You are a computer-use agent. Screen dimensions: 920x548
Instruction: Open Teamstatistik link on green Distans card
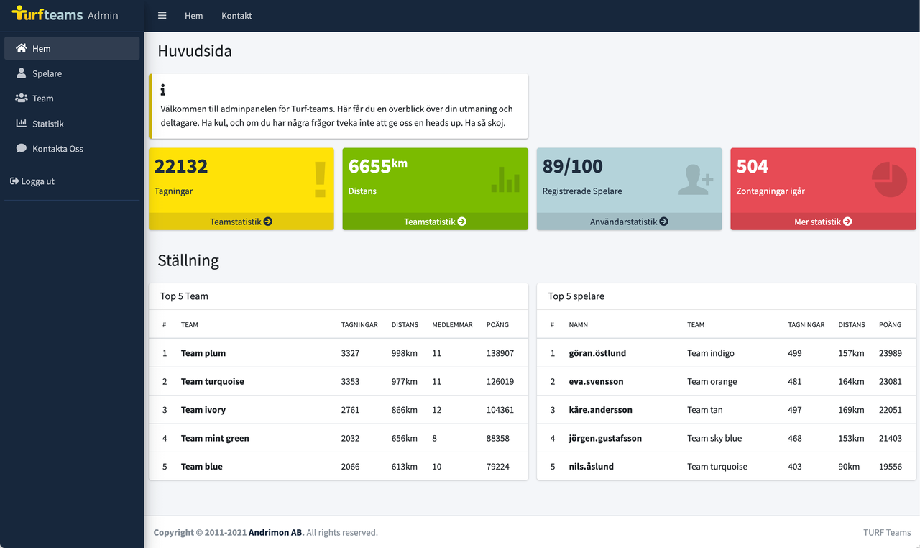click(x=436, y=222)
